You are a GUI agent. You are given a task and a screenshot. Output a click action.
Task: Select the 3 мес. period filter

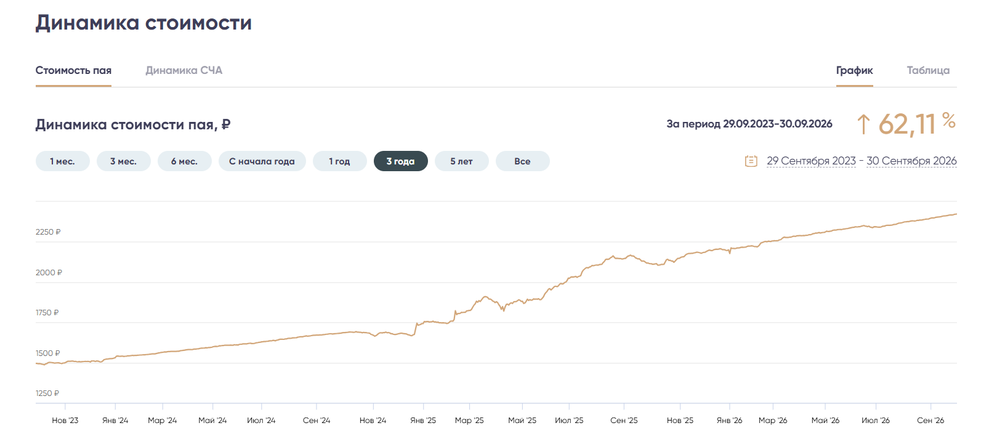coord(124,161)
